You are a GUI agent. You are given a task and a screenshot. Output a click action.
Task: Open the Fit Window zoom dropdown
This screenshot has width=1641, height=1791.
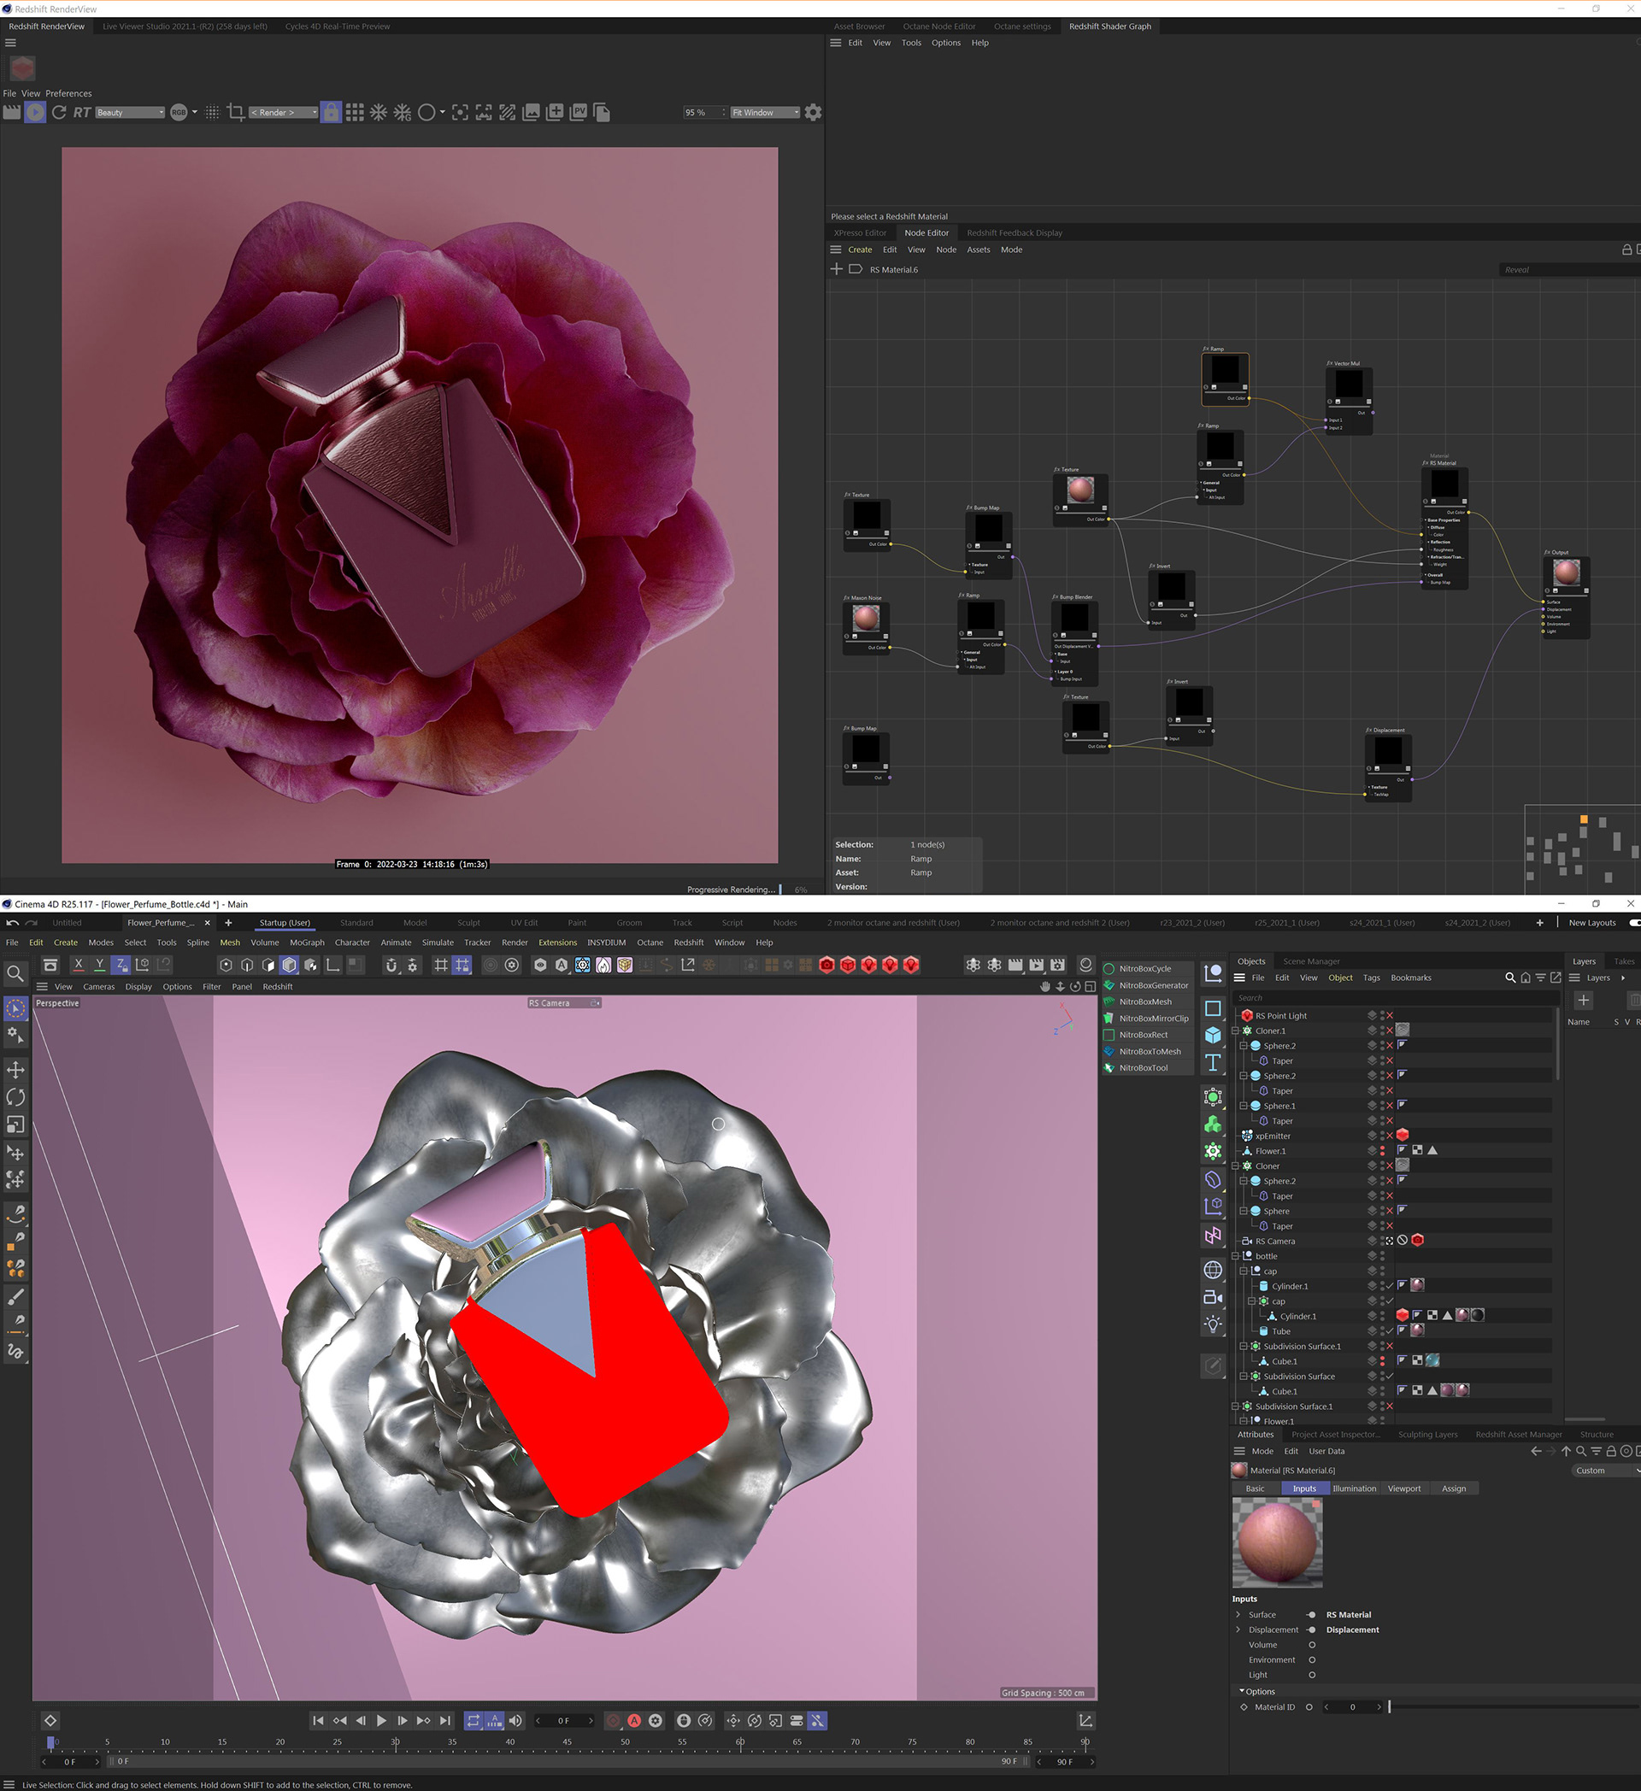[x=764, y=113]
